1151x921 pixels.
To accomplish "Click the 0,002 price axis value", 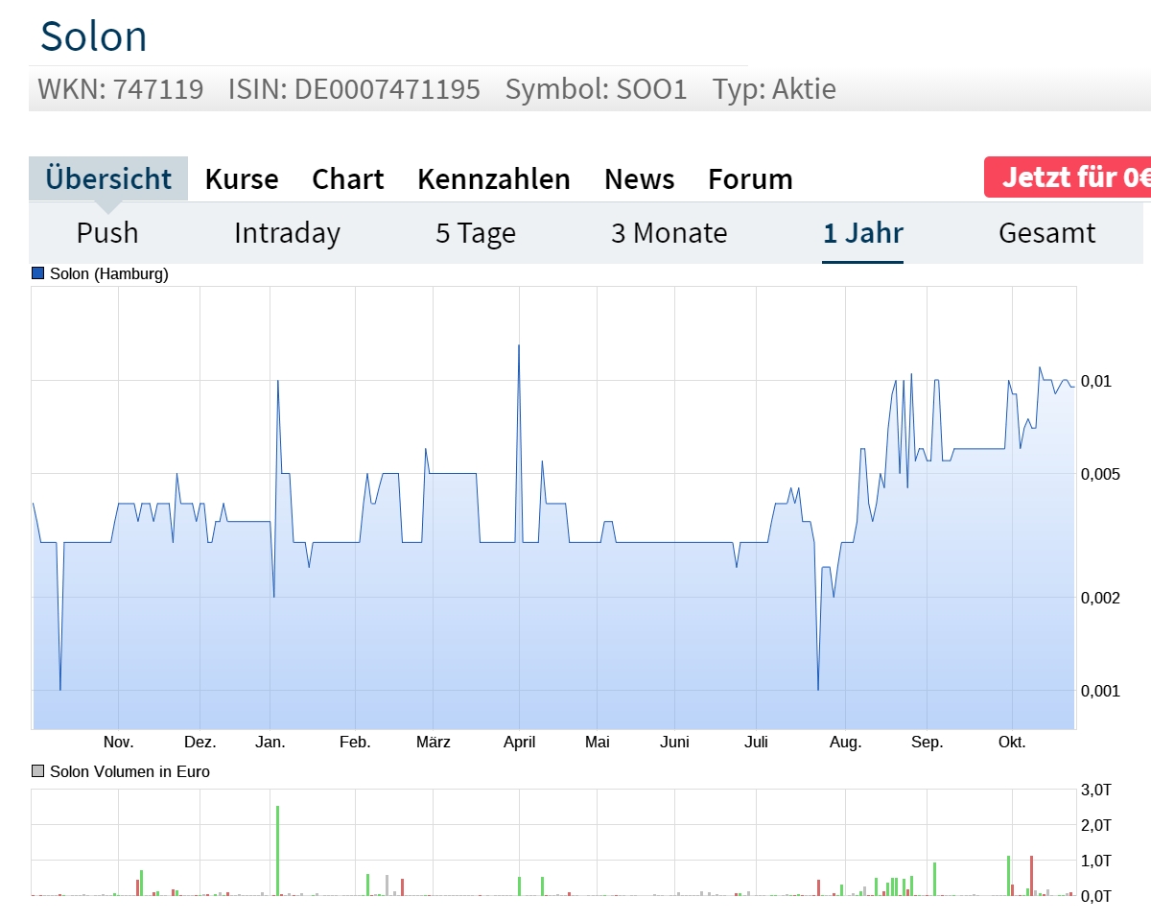I will click(1100, 598).
